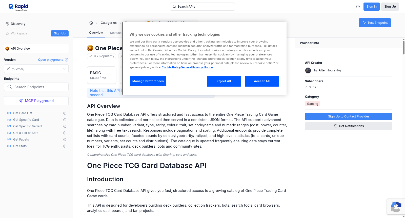The width and height of the screenshot is (405, 218).
Task: Select API Overview in the sidebar
Action: pyautogui.click(x=36, y=49)
